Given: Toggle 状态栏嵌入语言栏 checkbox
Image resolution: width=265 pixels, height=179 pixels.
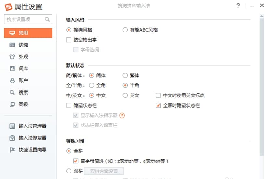Looking at the screenshot, I should coord(76,125).
